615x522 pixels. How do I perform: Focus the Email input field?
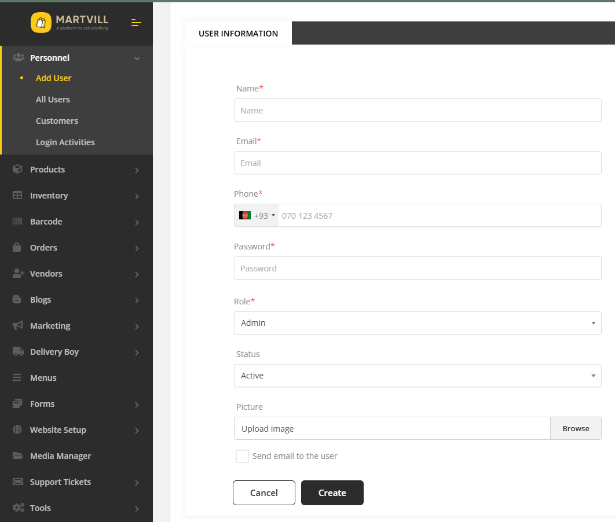(x=417, y=163)
